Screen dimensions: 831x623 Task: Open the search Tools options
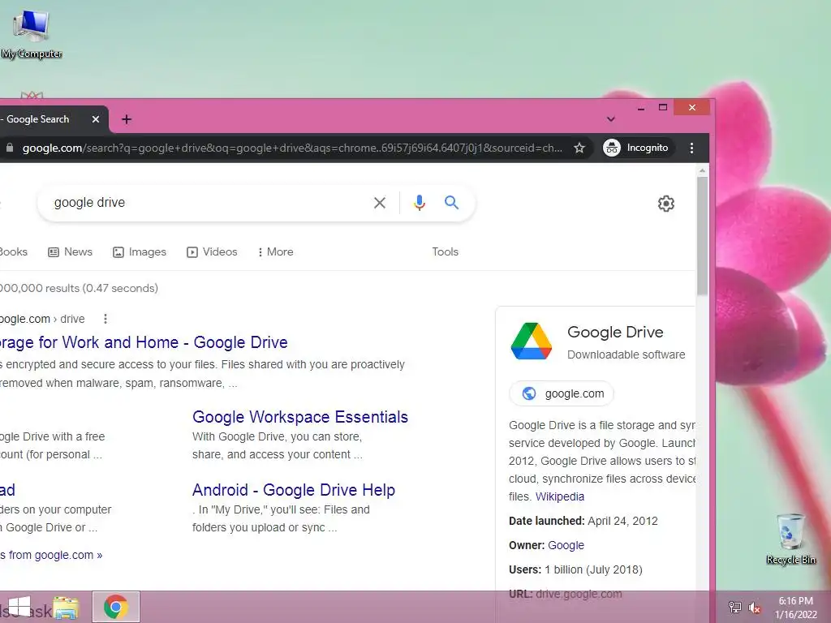(446, 252)
